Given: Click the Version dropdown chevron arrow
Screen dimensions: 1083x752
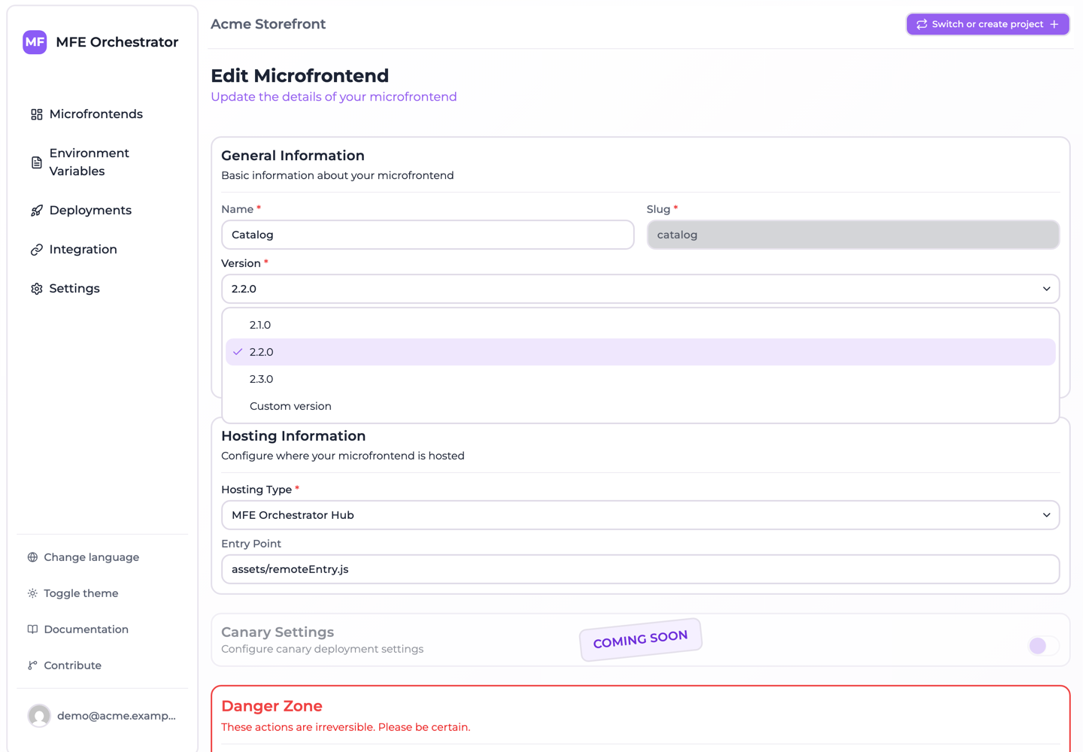Looking at the screenshot, I should pyautogui.click(x=1046, y=289).
